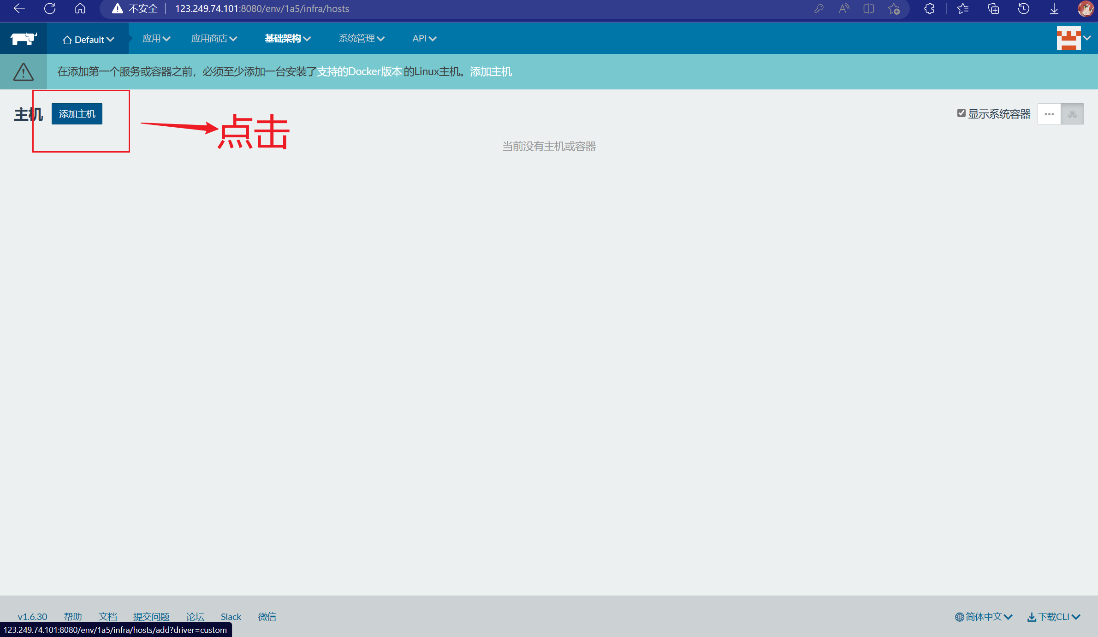Click the three-dots view mode button
The height and width of the screenshot is (637, 1098).
[x=1049, y=114]
